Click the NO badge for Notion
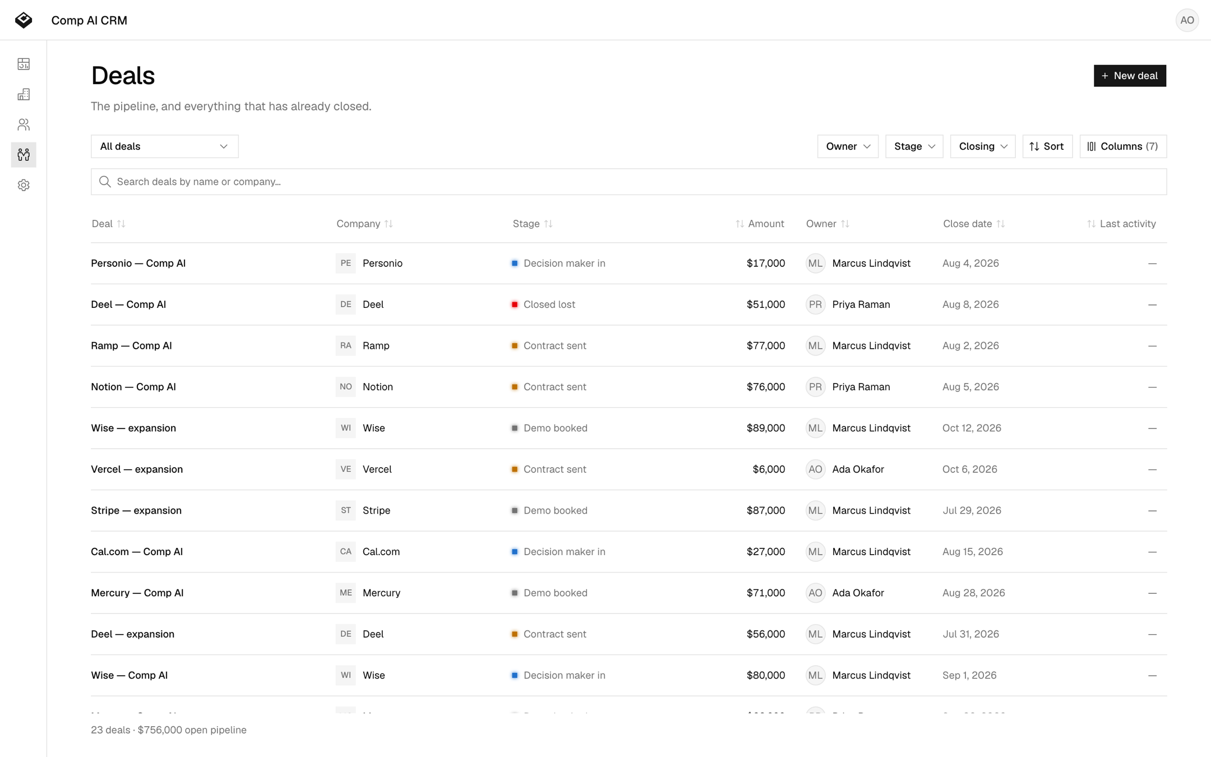 tap(345, 387)
